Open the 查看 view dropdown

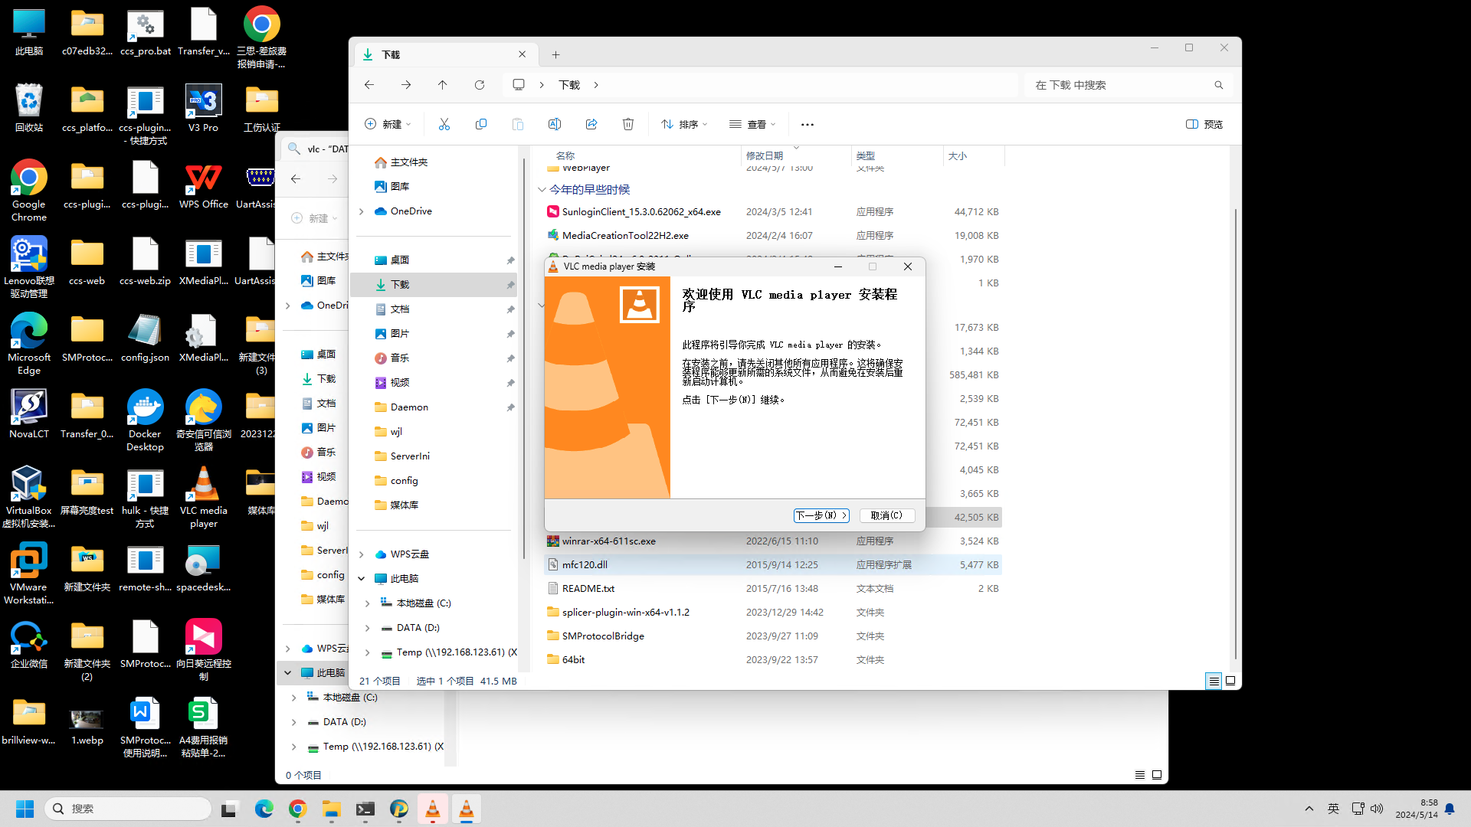[x=752, y=124]
